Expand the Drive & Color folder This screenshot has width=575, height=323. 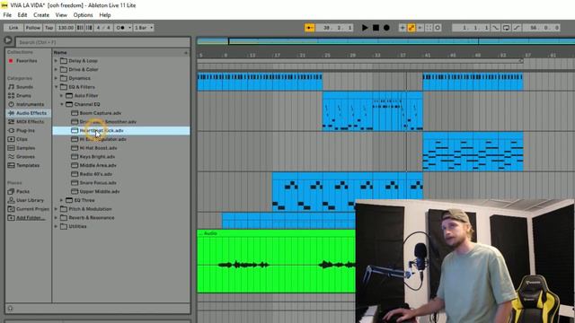56,70
